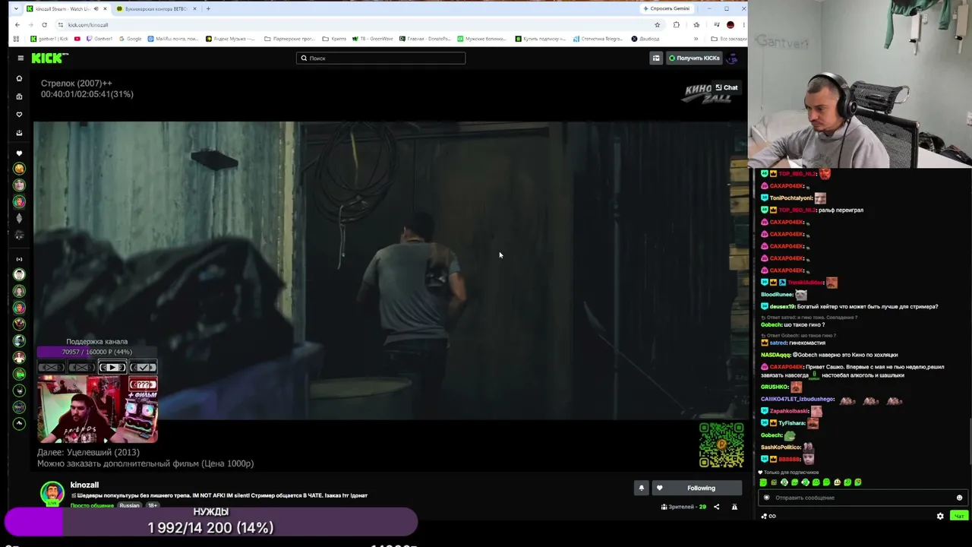Image resolution: width=972 pixels, height=547 pixels.
Task: Go forward in the browser
Action: 31,25
